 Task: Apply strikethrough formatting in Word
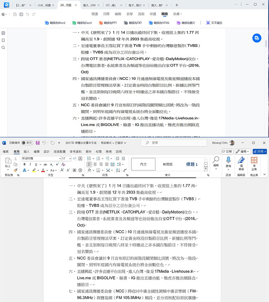click(x=45, y=164)
